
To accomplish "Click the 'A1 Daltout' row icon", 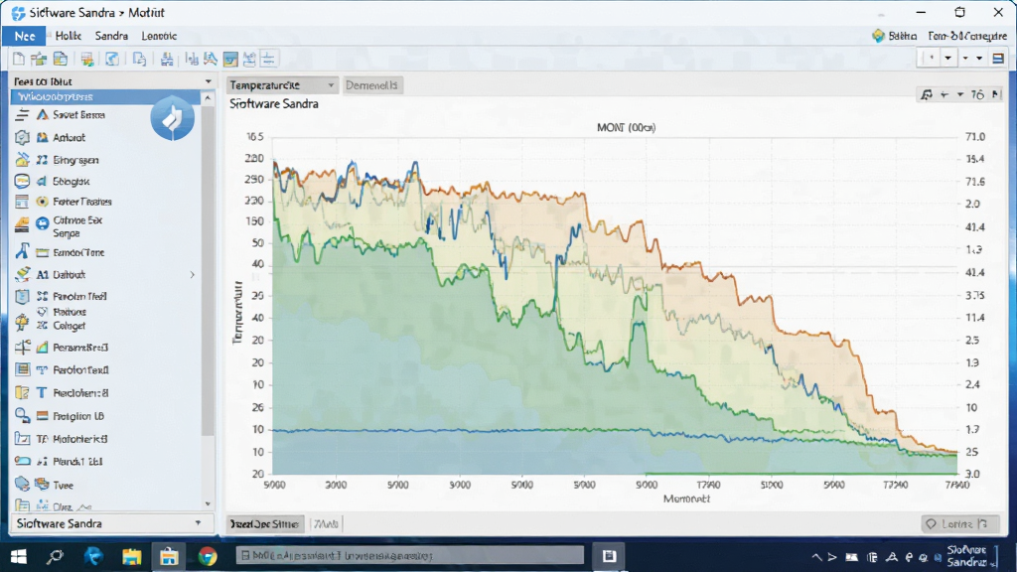I will point(22,274).
